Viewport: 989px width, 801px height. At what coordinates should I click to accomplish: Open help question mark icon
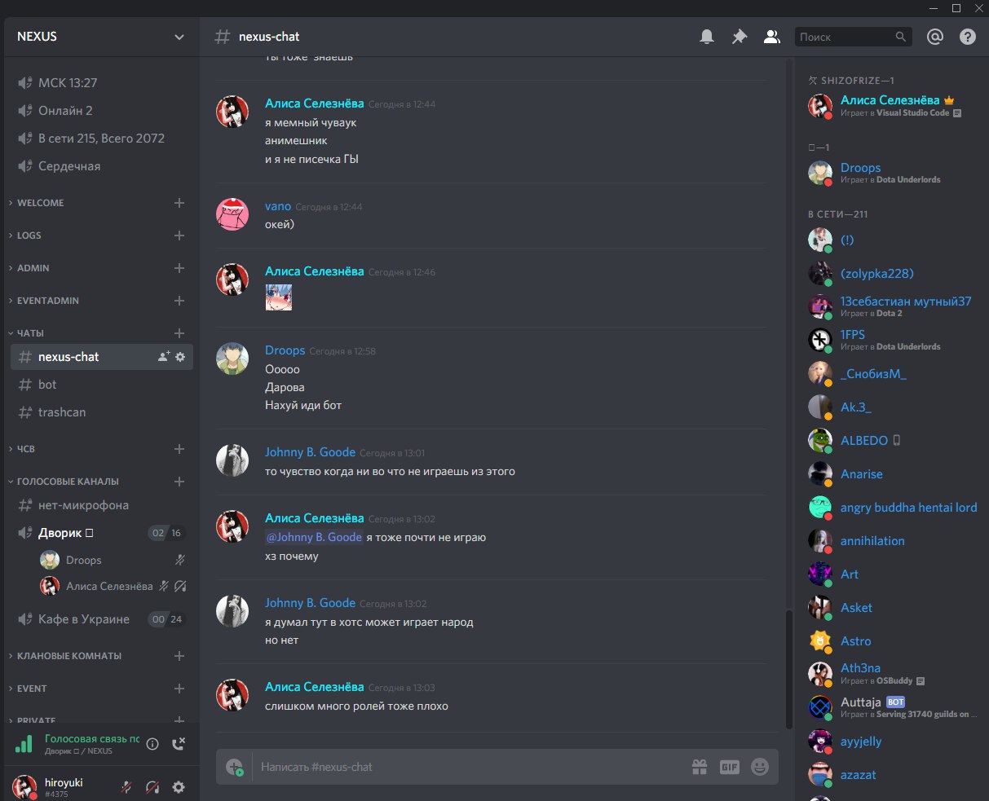[x=968, y=37]
